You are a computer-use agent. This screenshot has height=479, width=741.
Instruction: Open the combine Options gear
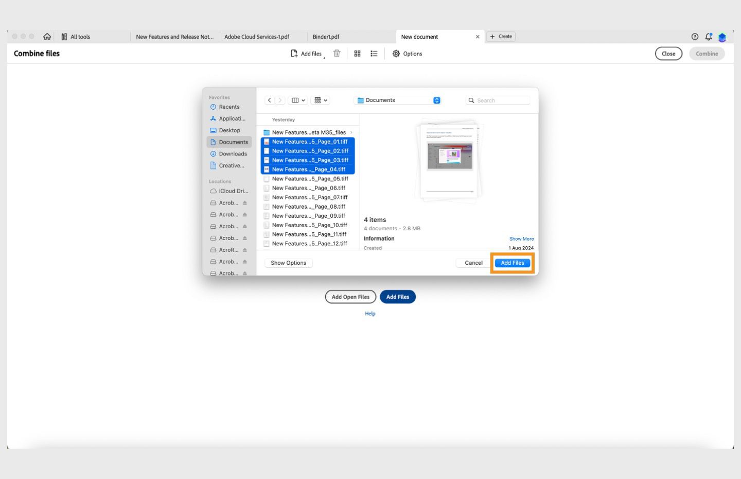tap(396, 53)
